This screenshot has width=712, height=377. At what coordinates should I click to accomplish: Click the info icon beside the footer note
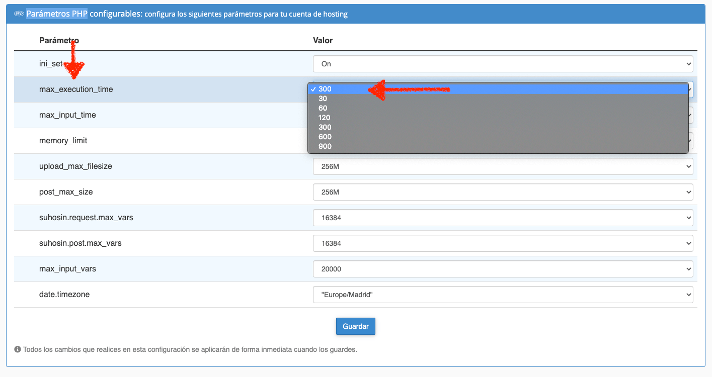[18, 349]
